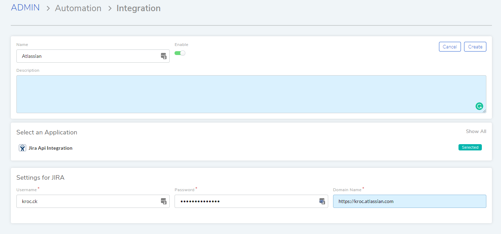This screenshot has width=501, height=234.
Task: Go to the Automation breadcrumb
Action: coord(78,8)
